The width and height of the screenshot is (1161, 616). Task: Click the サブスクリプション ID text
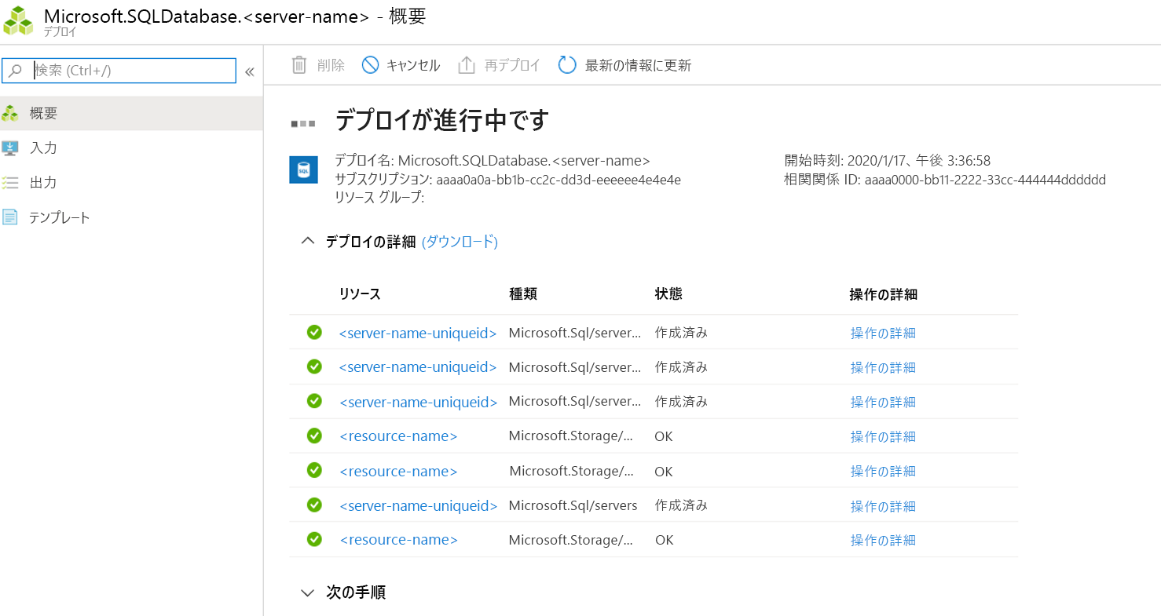coord(559,180)
